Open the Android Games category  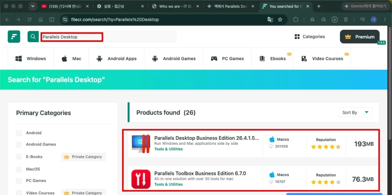pos(174,59)
